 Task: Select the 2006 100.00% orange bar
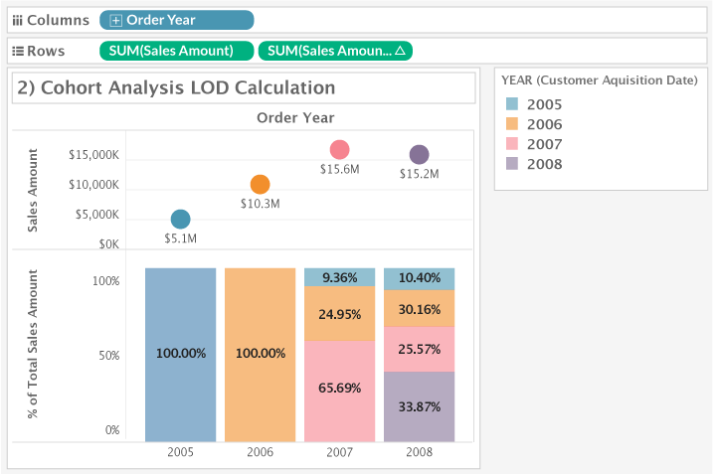coord(260,355)
